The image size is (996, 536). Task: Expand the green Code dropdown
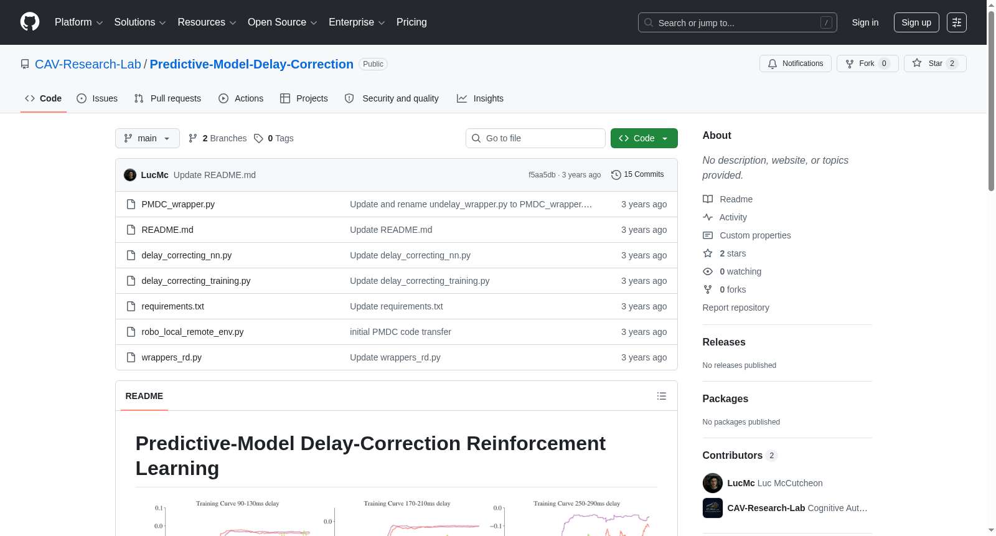coord(644,138)
